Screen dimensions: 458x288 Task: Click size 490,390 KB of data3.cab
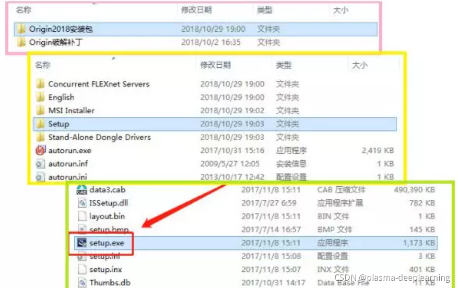pos(414,190)
